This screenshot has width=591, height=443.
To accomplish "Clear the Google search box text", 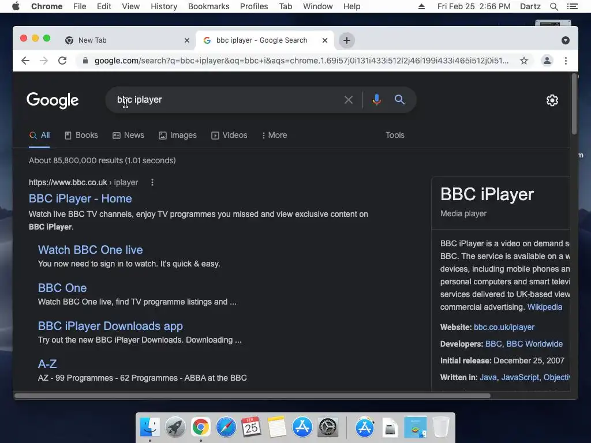I will coord(348,100).
